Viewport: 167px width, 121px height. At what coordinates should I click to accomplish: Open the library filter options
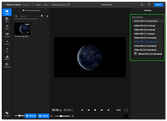[x=42, y=16]
